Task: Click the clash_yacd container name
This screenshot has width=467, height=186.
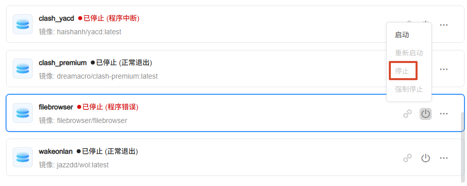Action: (56, 19)
